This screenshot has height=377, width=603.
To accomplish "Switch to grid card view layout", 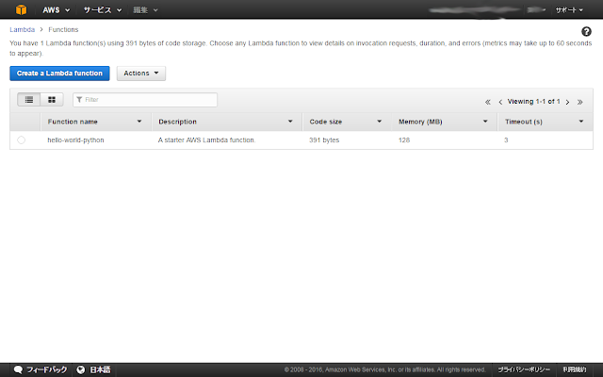I will pos(52,100).
